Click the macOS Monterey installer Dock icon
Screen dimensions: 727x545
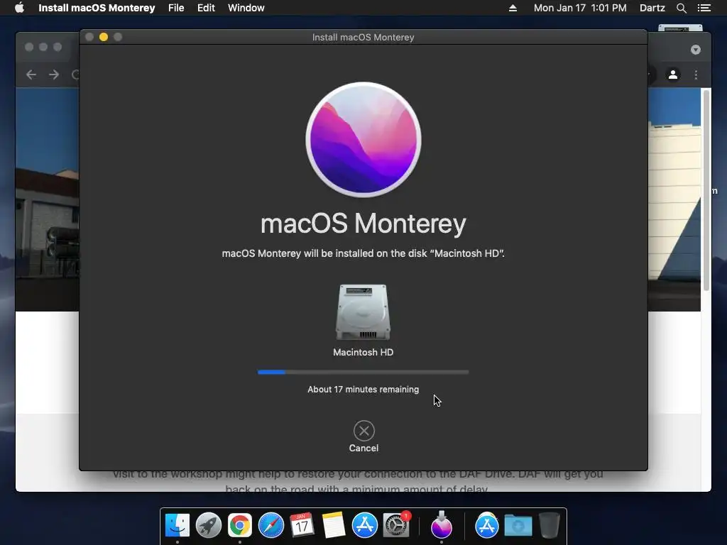tap(442, 525)
